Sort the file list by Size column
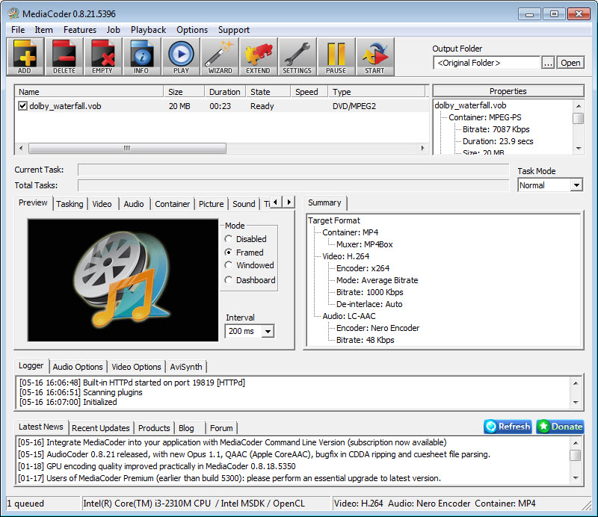This screenshot has width=598, height=517. [185, 92]
